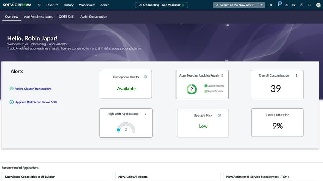Click the High Drift Applications gauge

(126, 128)
